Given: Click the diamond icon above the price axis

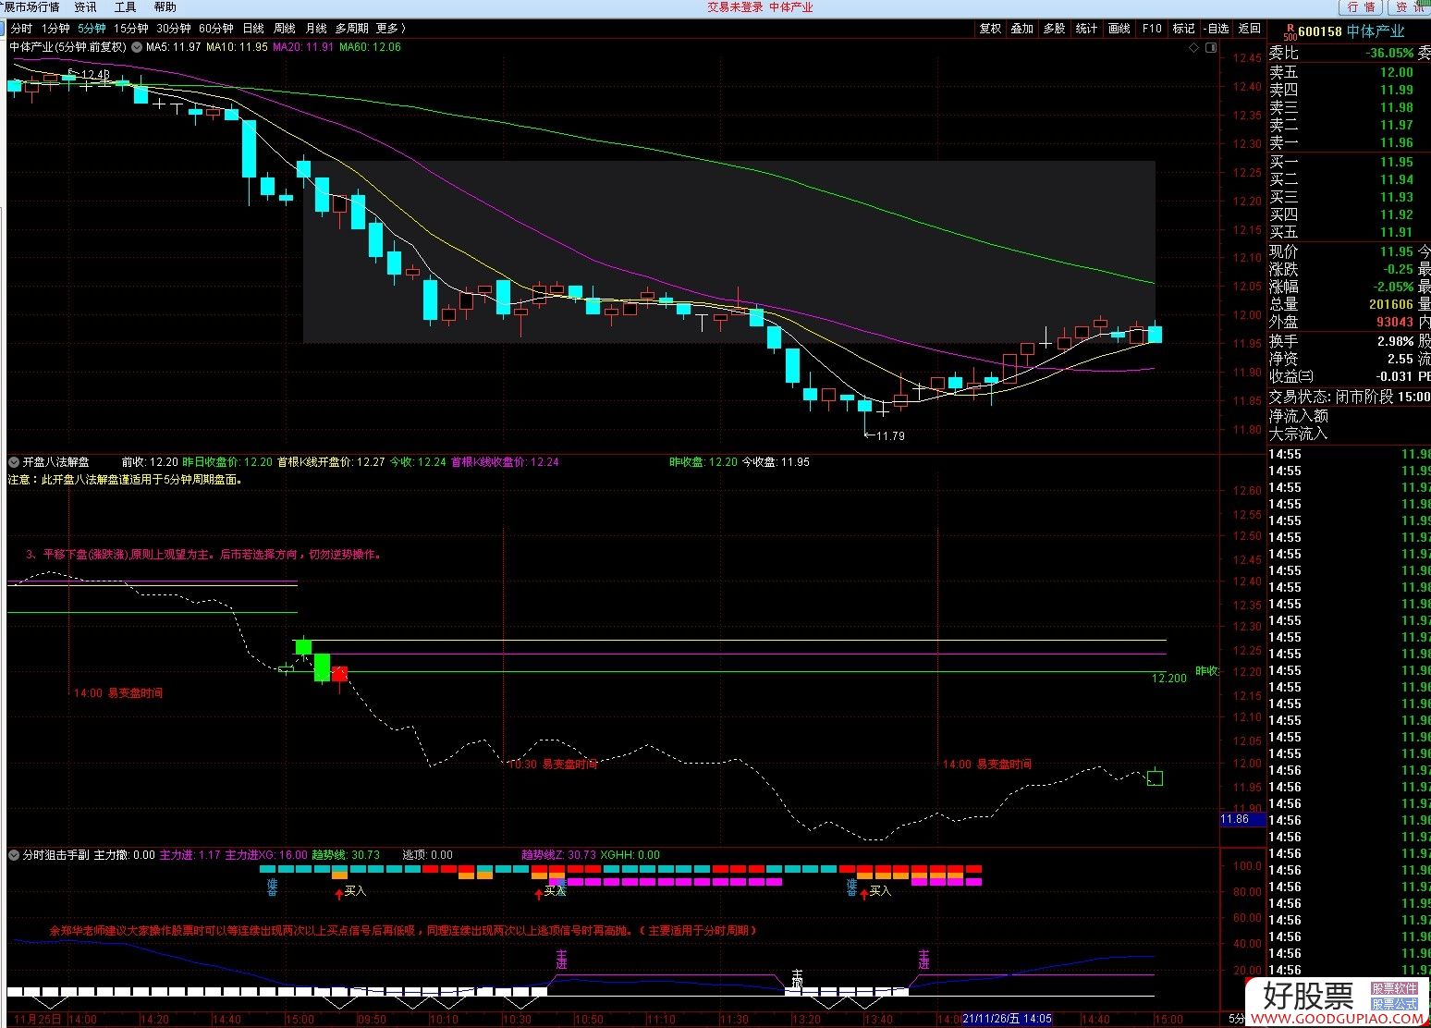Looking at the screenshot, I should [x=1193, y=47].
